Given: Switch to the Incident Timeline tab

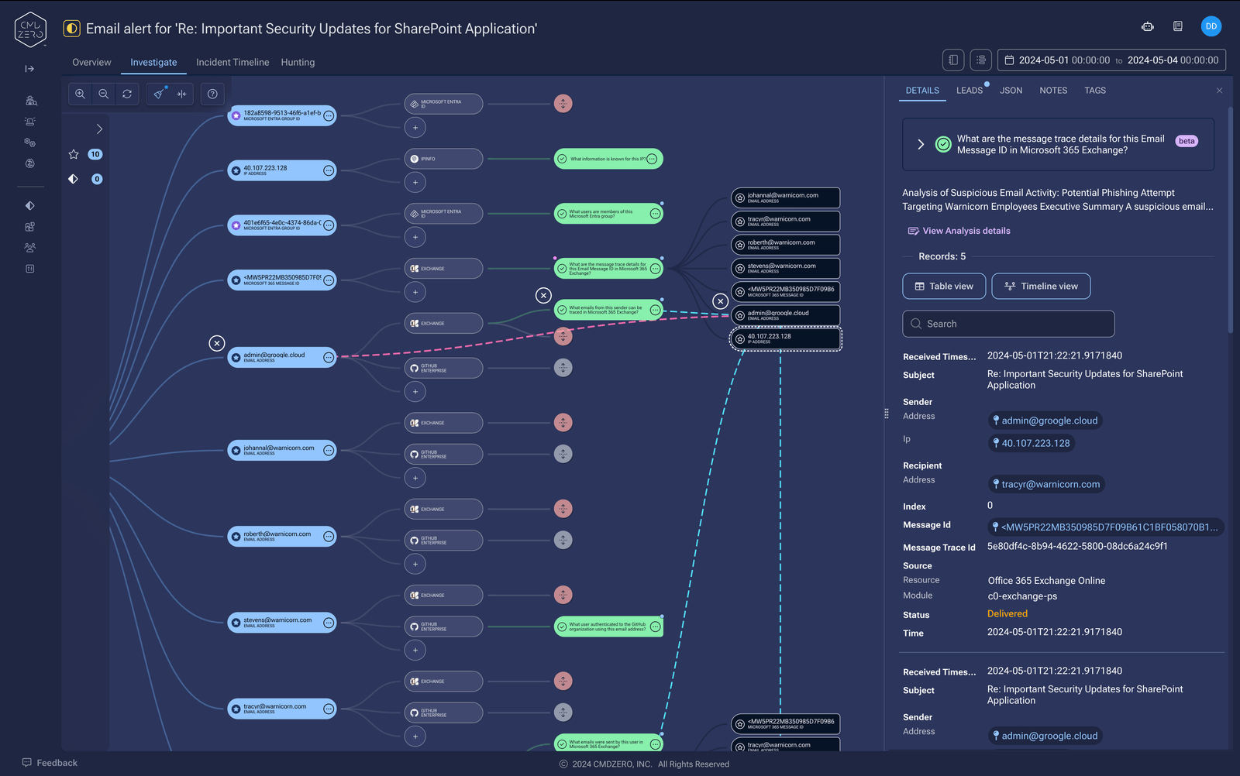Looking at the screenshot, I should point(232,62).
